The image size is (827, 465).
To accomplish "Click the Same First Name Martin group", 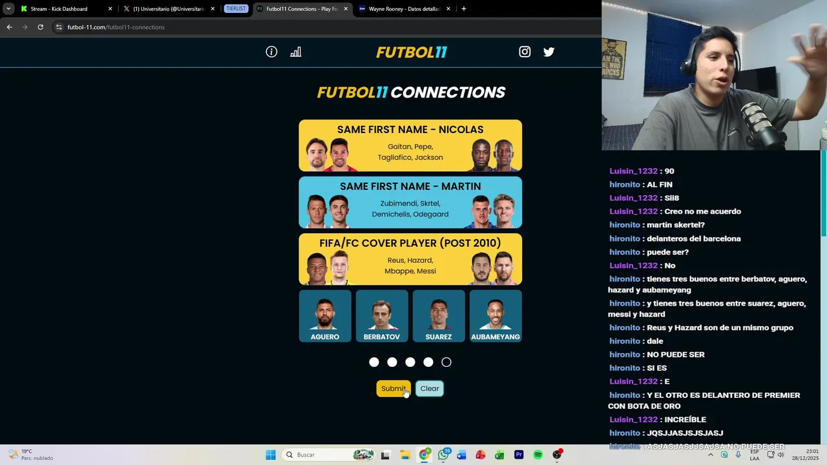I will pyautogui.click(x=410, y=202).
